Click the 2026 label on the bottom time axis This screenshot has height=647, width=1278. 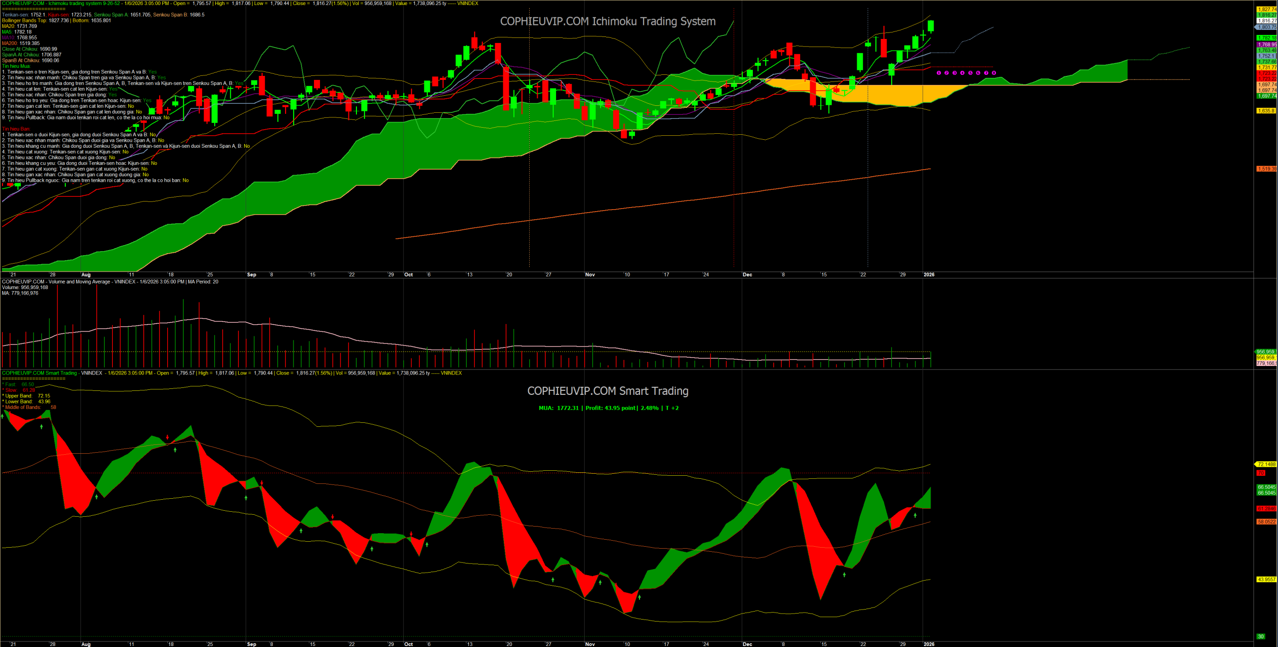pos(929,644)
